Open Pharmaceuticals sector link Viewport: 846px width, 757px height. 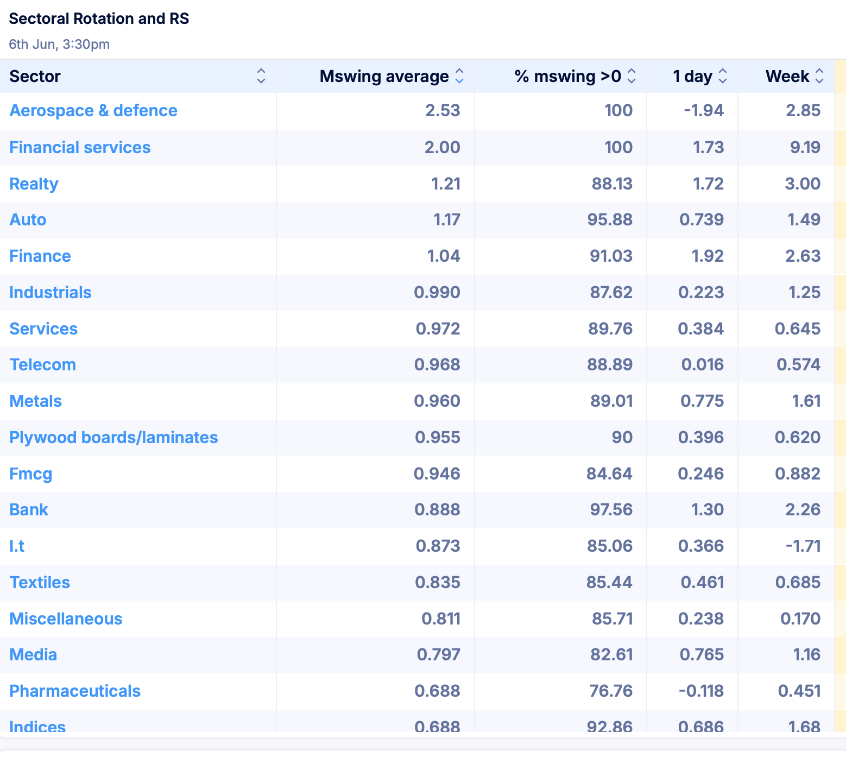coord(75,691)
